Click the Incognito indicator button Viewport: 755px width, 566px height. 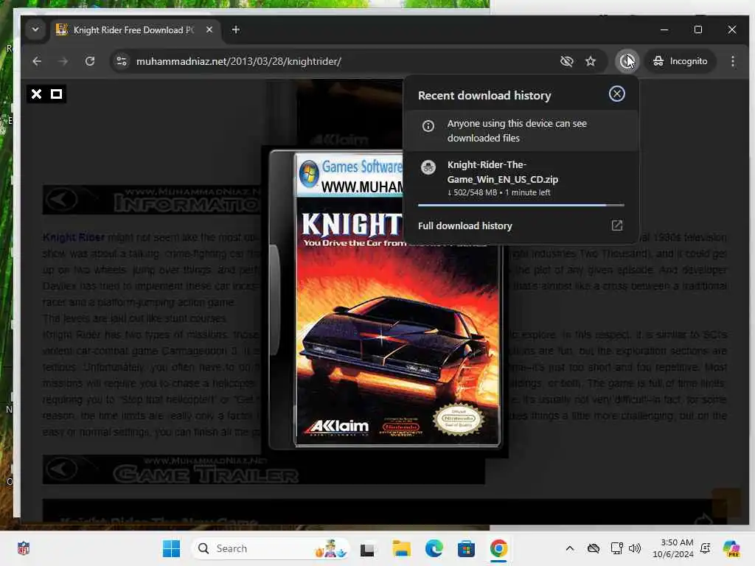(680, 61)
